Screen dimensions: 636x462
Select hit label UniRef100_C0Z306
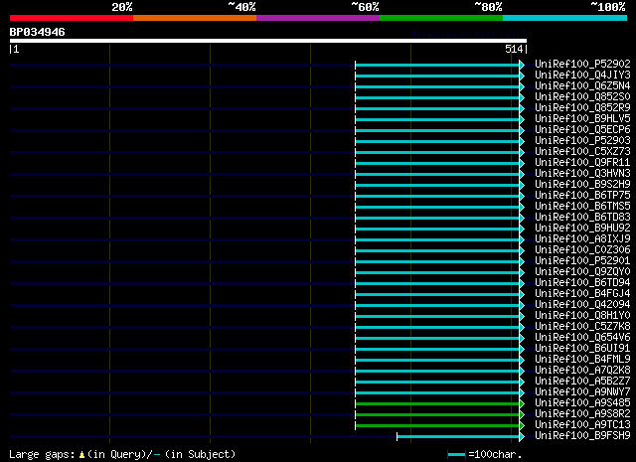(x=582, y=250)
